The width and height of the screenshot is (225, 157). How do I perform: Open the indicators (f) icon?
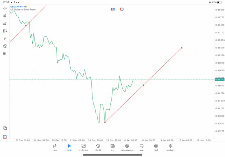5,39
